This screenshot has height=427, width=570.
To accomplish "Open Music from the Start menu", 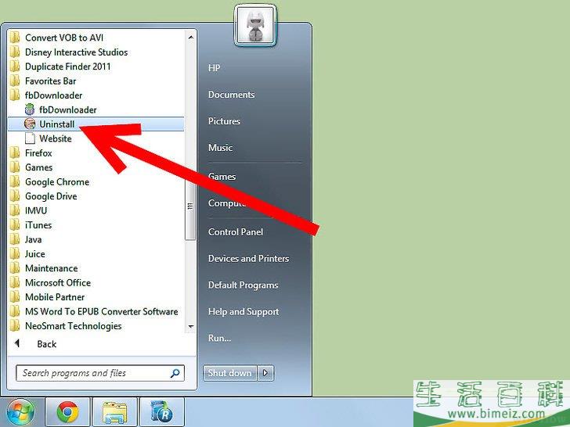I will point(220,148).
